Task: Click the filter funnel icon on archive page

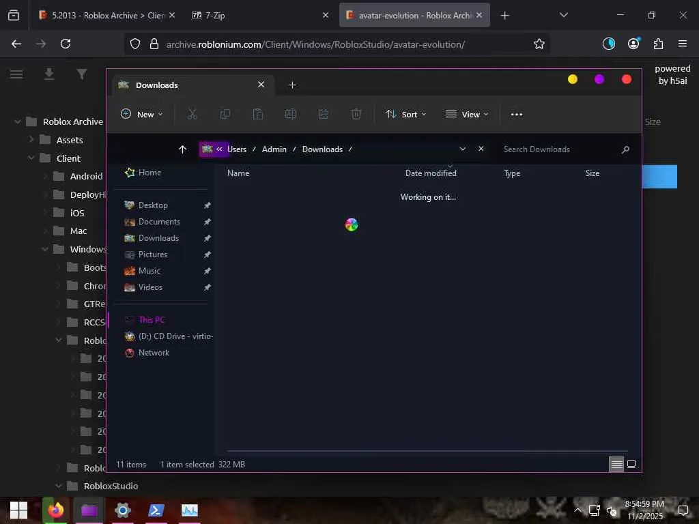Action: (82, 74)
